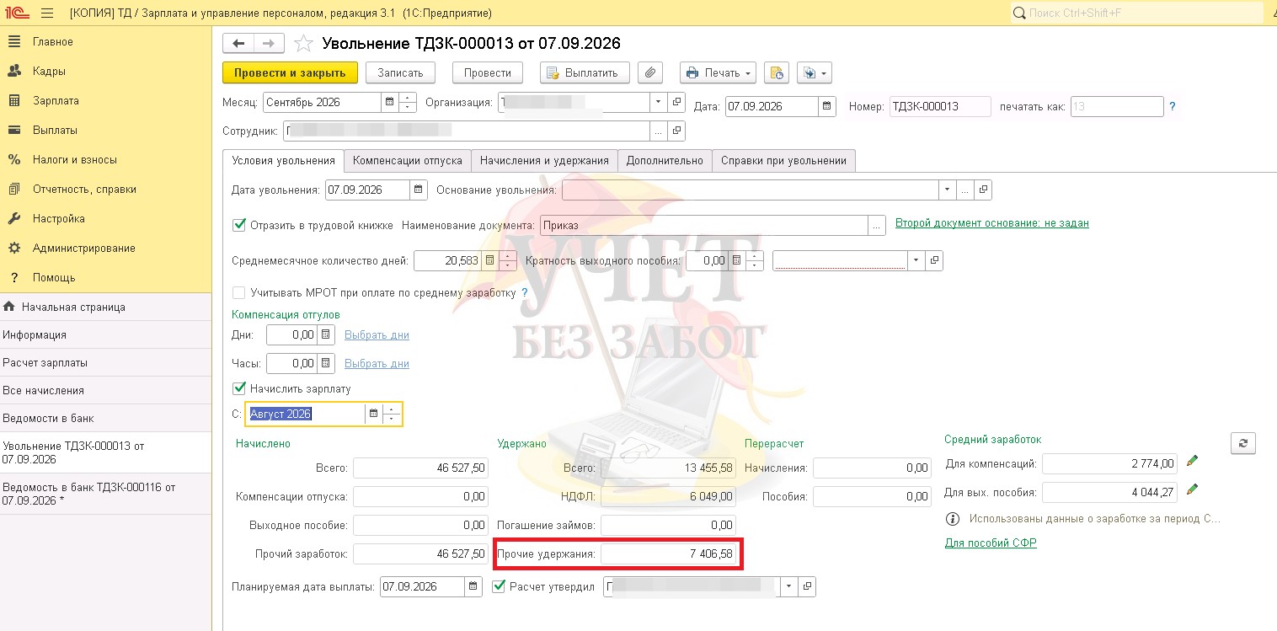Open calendar for Планируемая дата выплаты
The width and height of the screenshot is (1277, 631).
[474, 586]
